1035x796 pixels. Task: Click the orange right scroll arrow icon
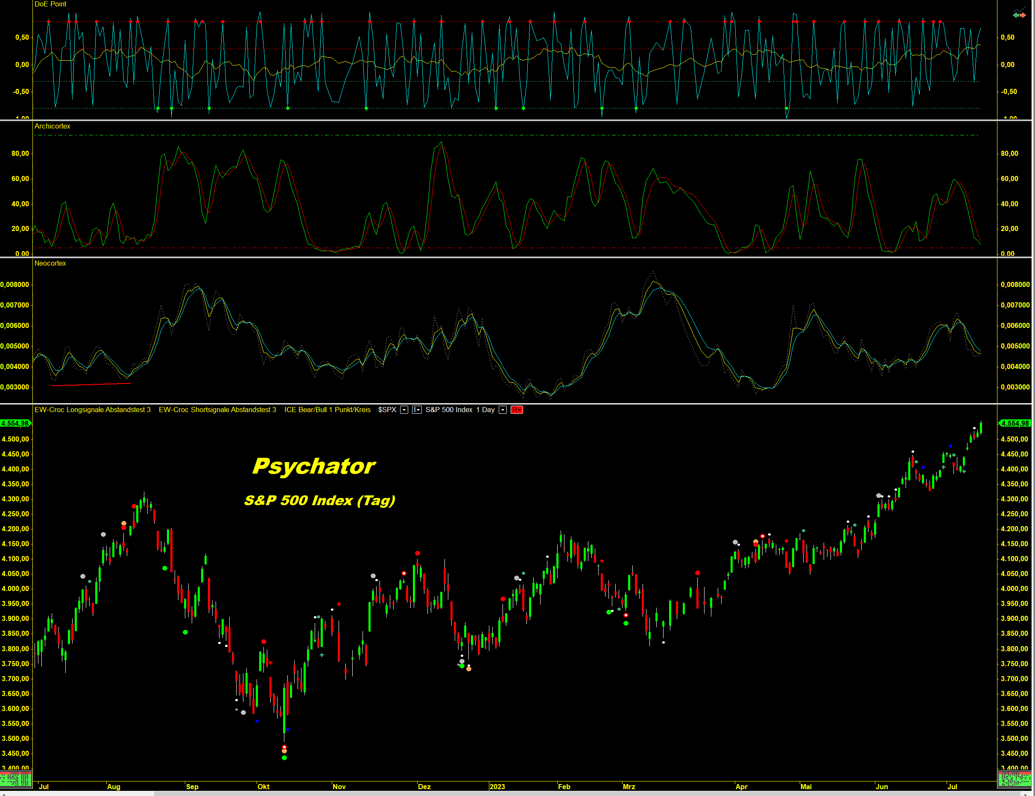(x=1023, y=16)
